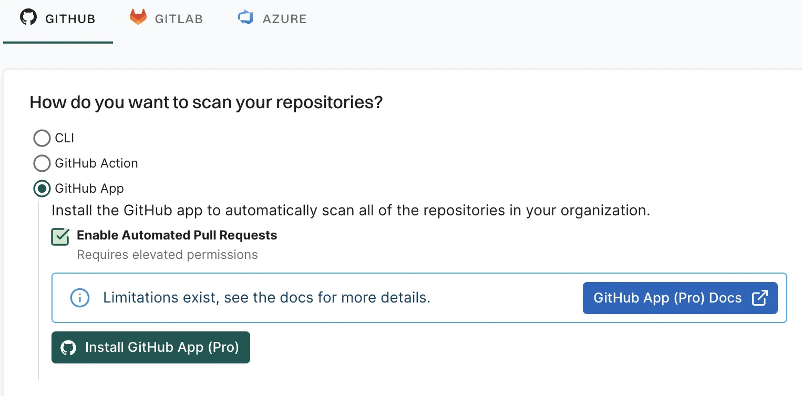The height and width of the screenshot is (396, 802).
Task: Click the limitations notice text
Action: tap(266, 297)
